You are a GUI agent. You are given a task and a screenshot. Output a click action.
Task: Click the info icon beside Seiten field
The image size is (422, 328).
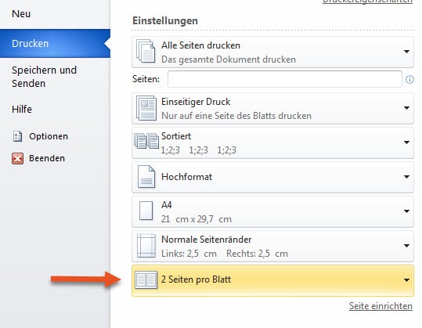[409, 79]
